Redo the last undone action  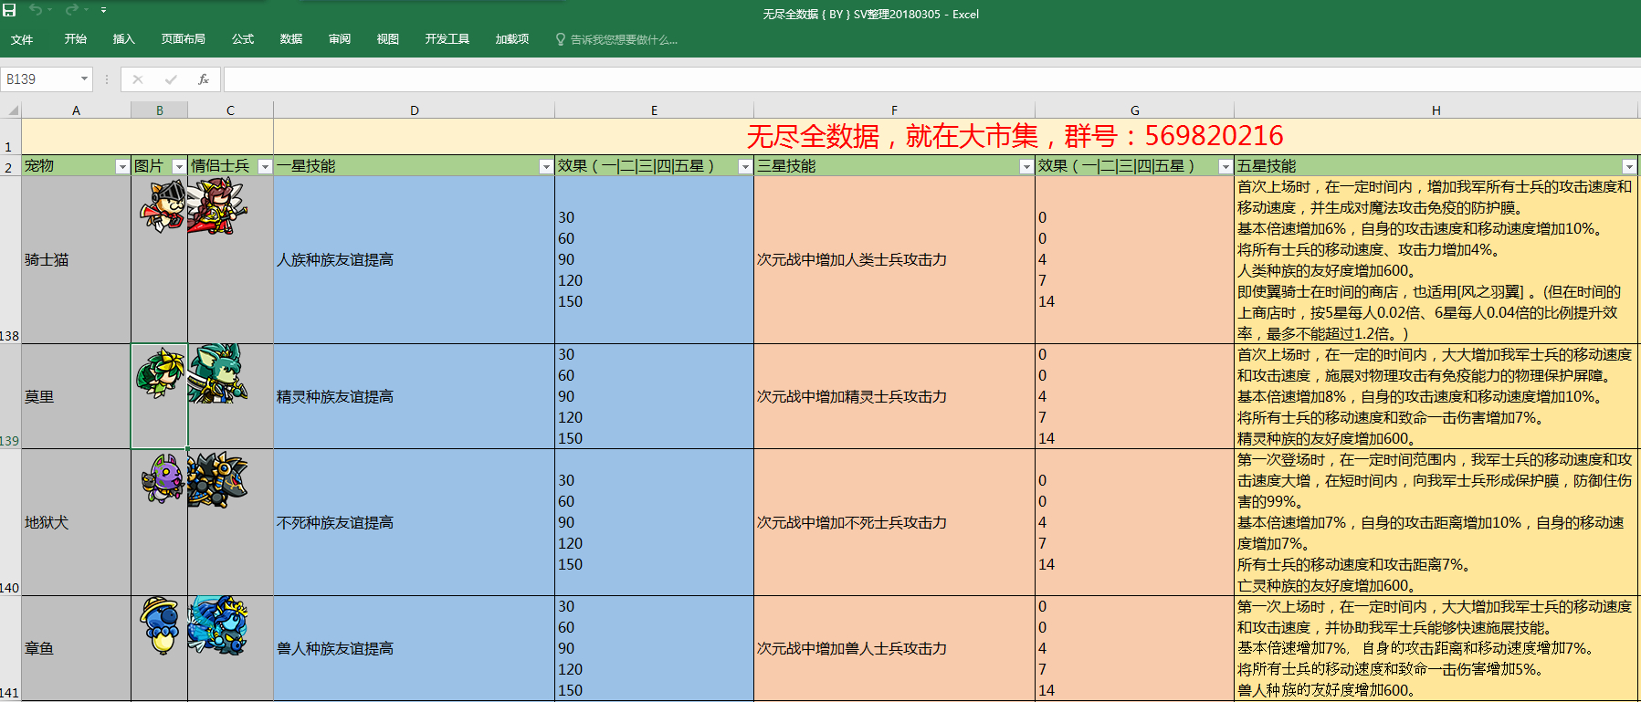[72, 10]
